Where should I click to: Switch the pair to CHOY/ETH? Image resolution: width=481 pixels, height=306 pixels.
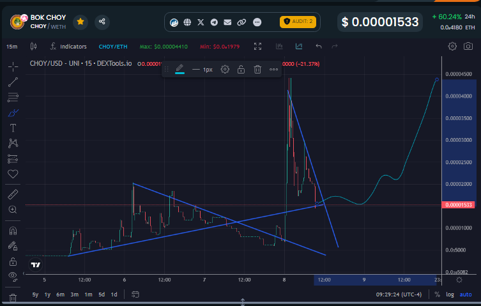tap(113, 47)
